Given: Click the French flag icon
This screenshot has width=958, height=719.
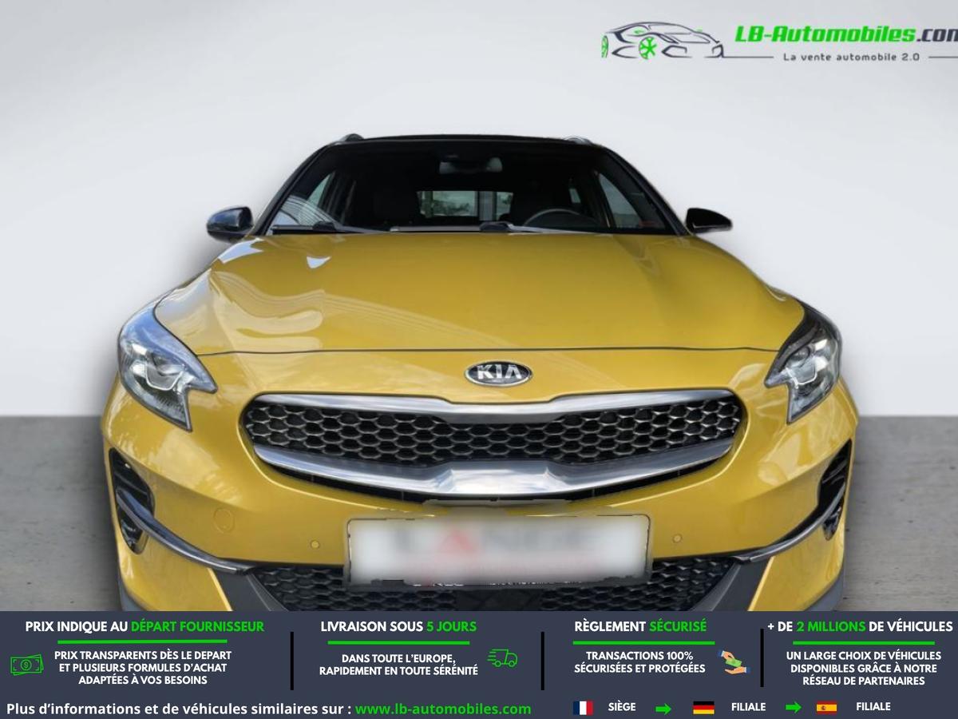Looking at the screenshot, I should coord(583,708).
